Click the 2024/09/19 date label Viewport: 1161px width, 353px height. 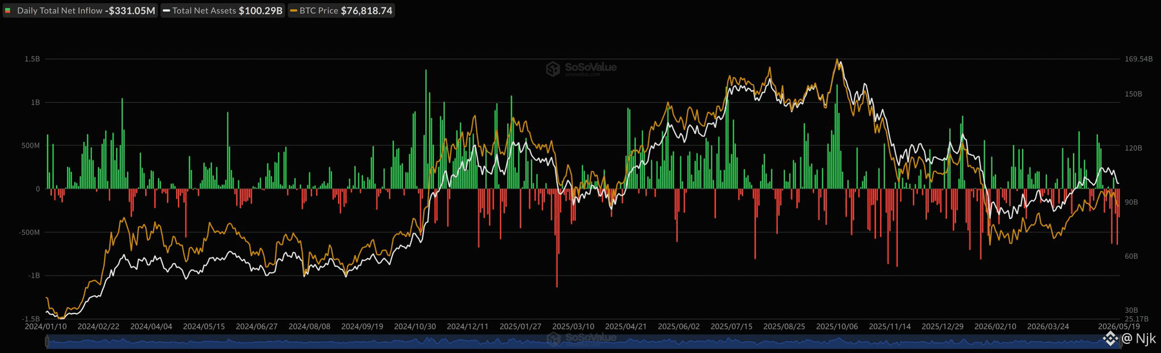click(x=362, y=327)
